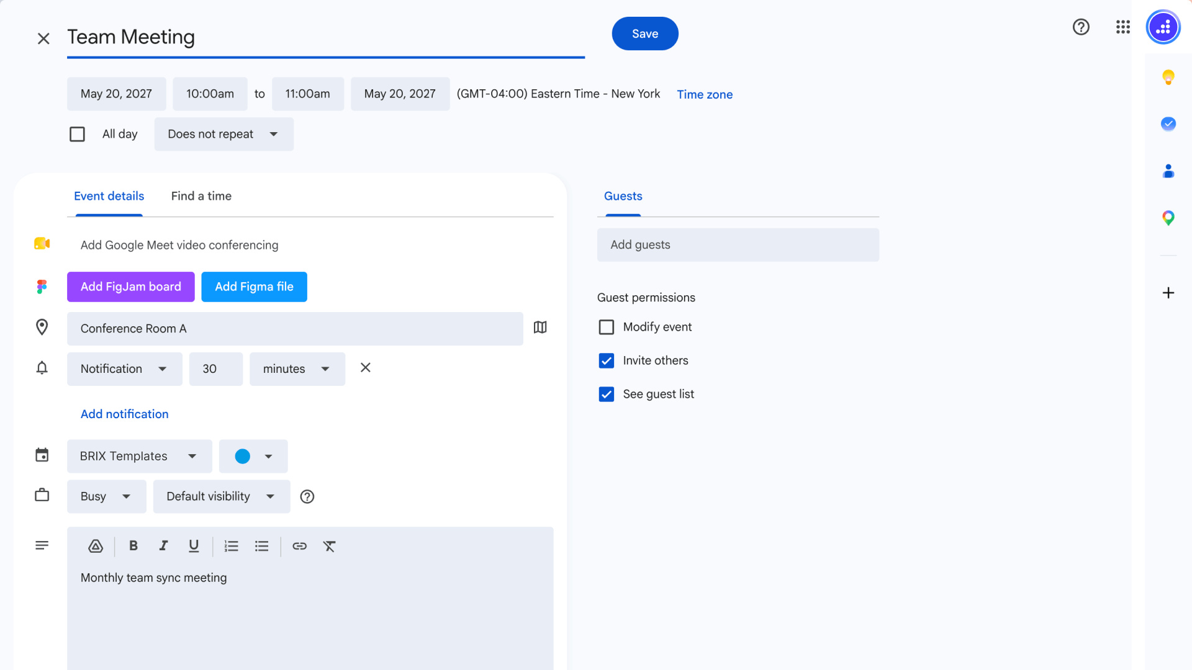Click the plus icon to get add-ons
1192x670 pixels.
pos(1168,293)
